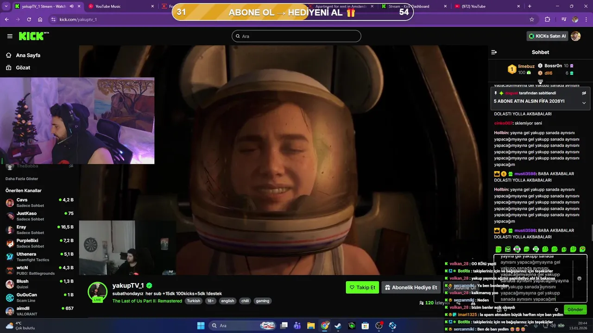593x333 pixels.
Task: Open the emoji picker in chat input
Action: [x=579, y=278]
